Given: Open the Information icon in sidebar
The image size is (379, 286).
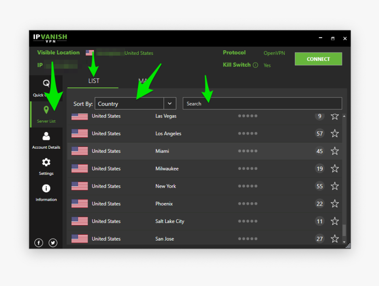Looking at the screenshot, I should pos(46,188).
